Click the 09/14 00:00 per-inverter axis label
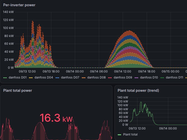This screenshot has height=140, width=187. [75, 71]
